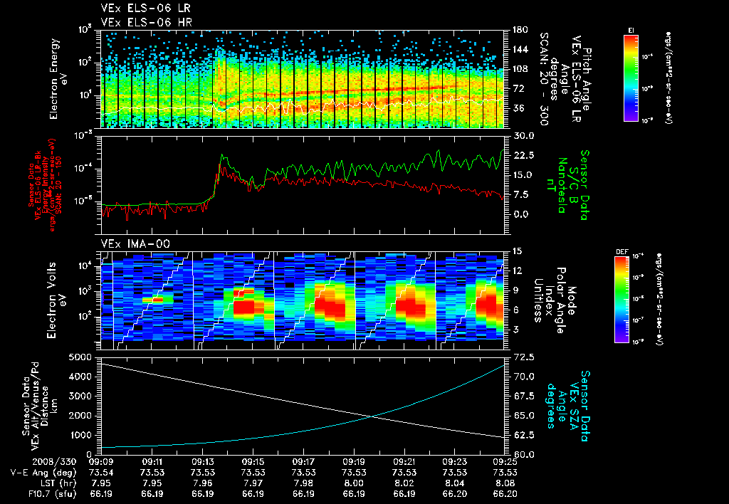Click the V-E angle value '73.54'
Image resolution: width=729 pixels, height=504 pixels.
101,473
